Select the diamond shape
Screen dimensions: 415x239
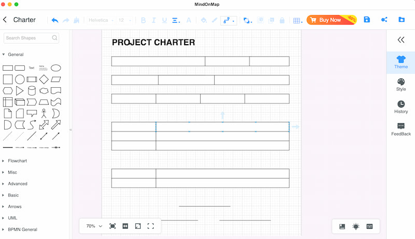44,79
